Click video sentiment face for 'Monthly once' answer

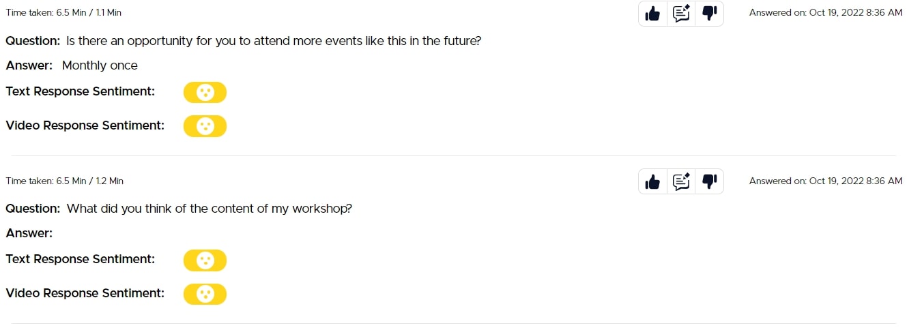click(x=205, y=126)
